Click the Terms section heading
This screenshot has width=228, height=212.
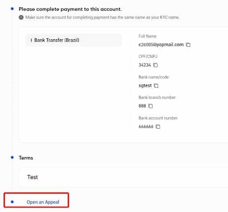tap(26, 158)
